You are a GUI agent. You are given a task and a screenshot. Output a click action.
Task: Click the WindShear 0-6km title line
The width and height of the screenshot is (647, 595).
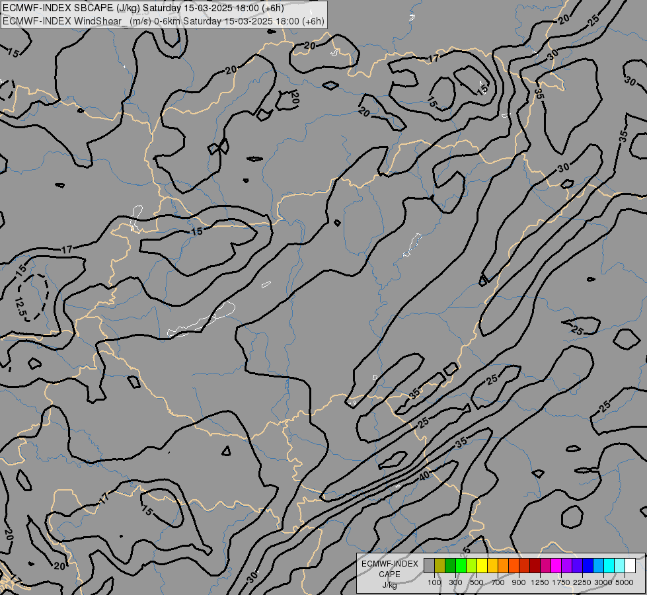(x=163, y=21)
